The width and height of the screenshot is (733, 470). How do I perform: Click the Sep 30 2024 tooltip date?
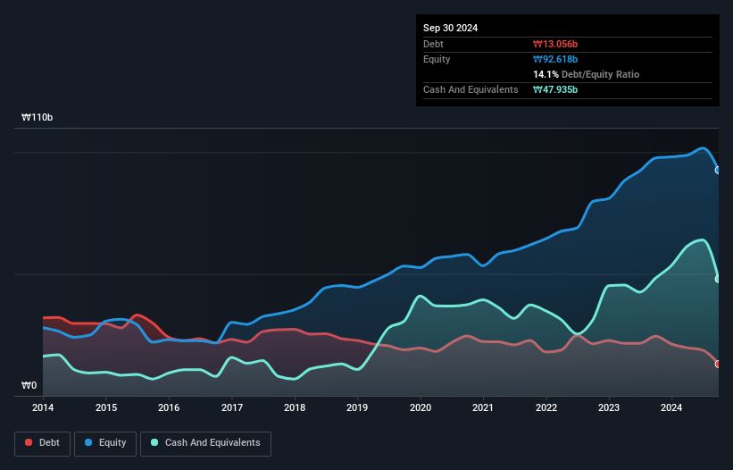(450, 28)
